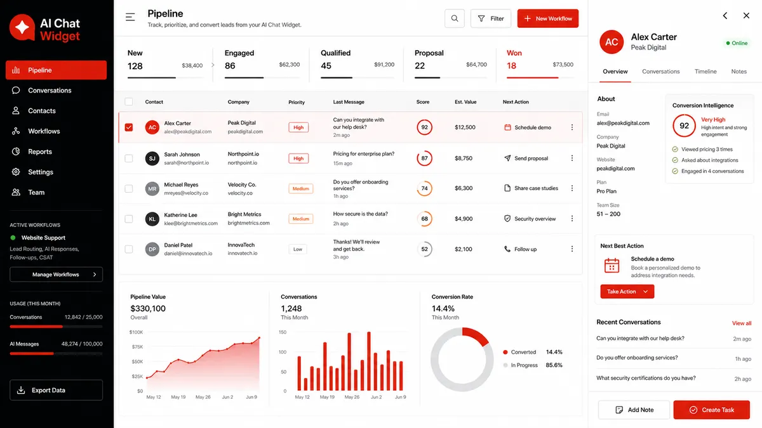Check the Michael Reyes row checkbox
The width and height of the screenshot is (762, 428).
tap(129, 188)
